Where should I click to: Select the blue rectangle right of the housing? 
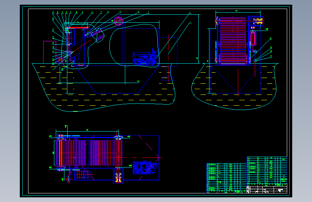tap(168, 52)
